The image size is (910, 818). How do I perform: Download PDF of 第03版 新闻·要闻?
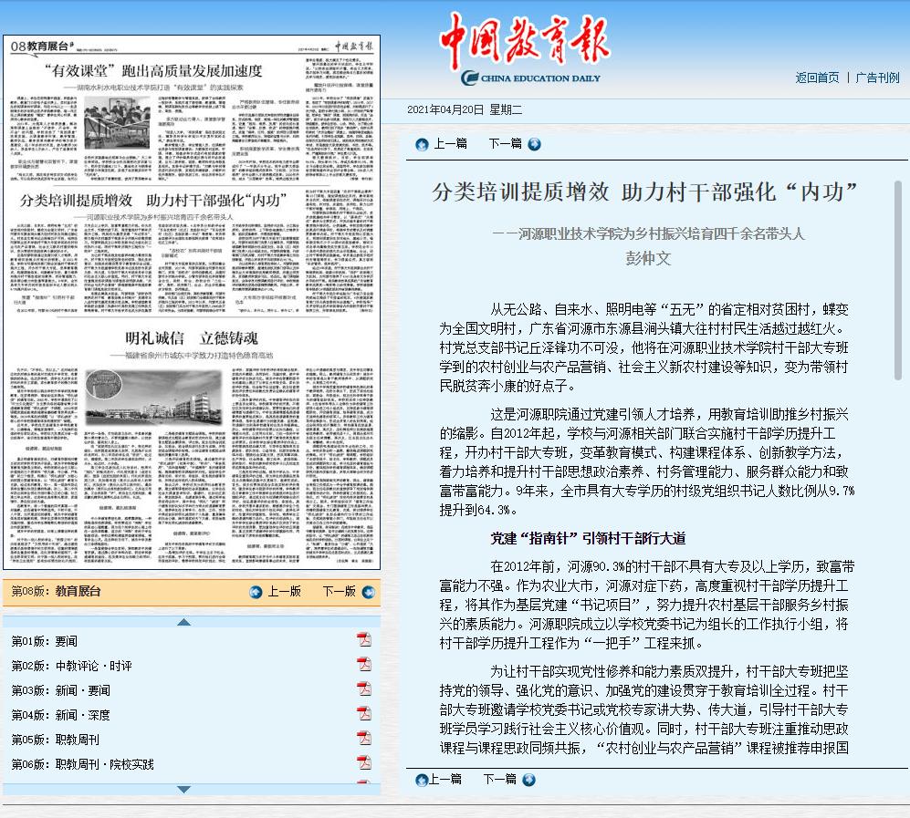pyautogui.click(x=363, y=689)
